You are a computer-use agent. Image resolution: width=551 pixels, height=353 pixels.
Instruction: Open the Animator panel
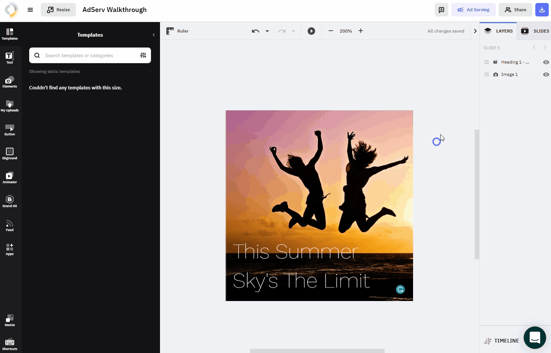[x=10, y=178]
